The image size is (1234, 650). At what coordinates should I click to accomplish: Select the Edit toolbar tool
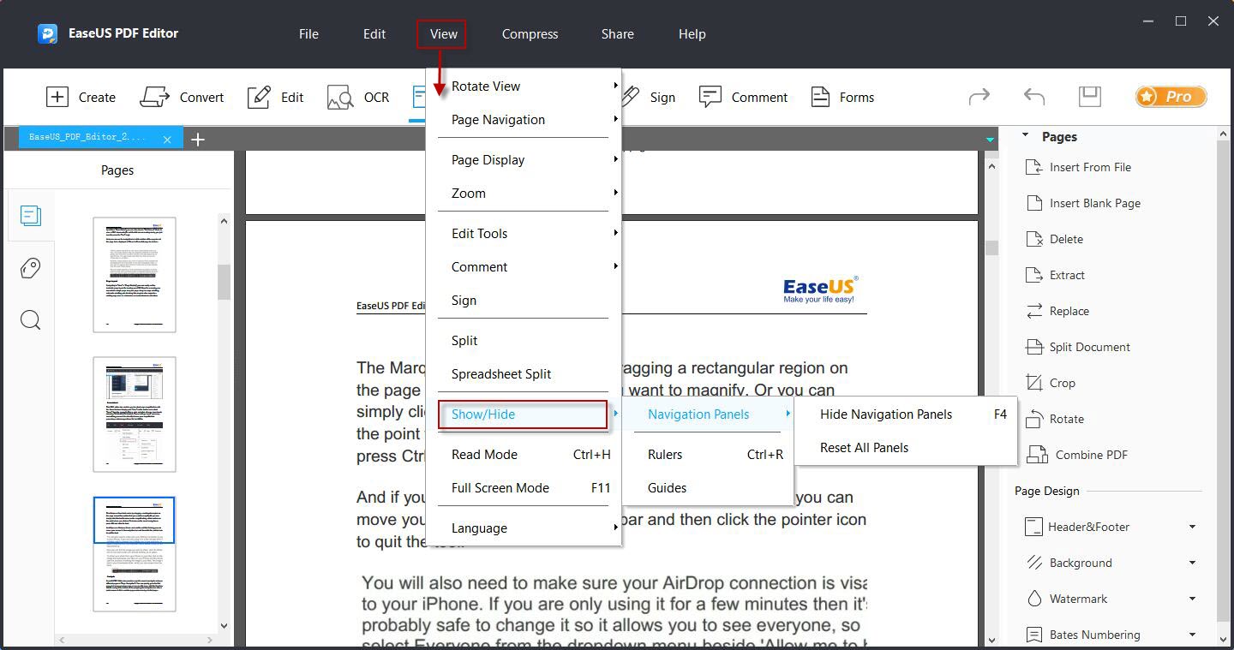coord(275,97)
